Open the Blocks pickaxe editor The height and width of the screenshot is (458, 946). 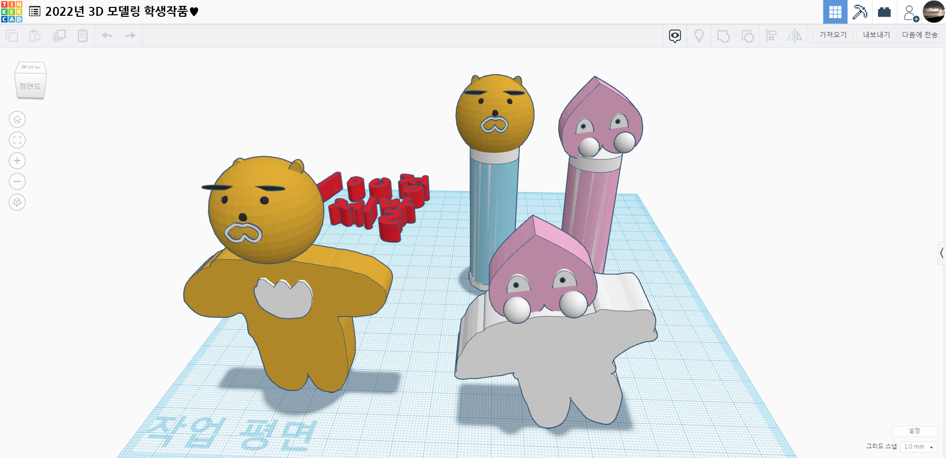(860, 12)
